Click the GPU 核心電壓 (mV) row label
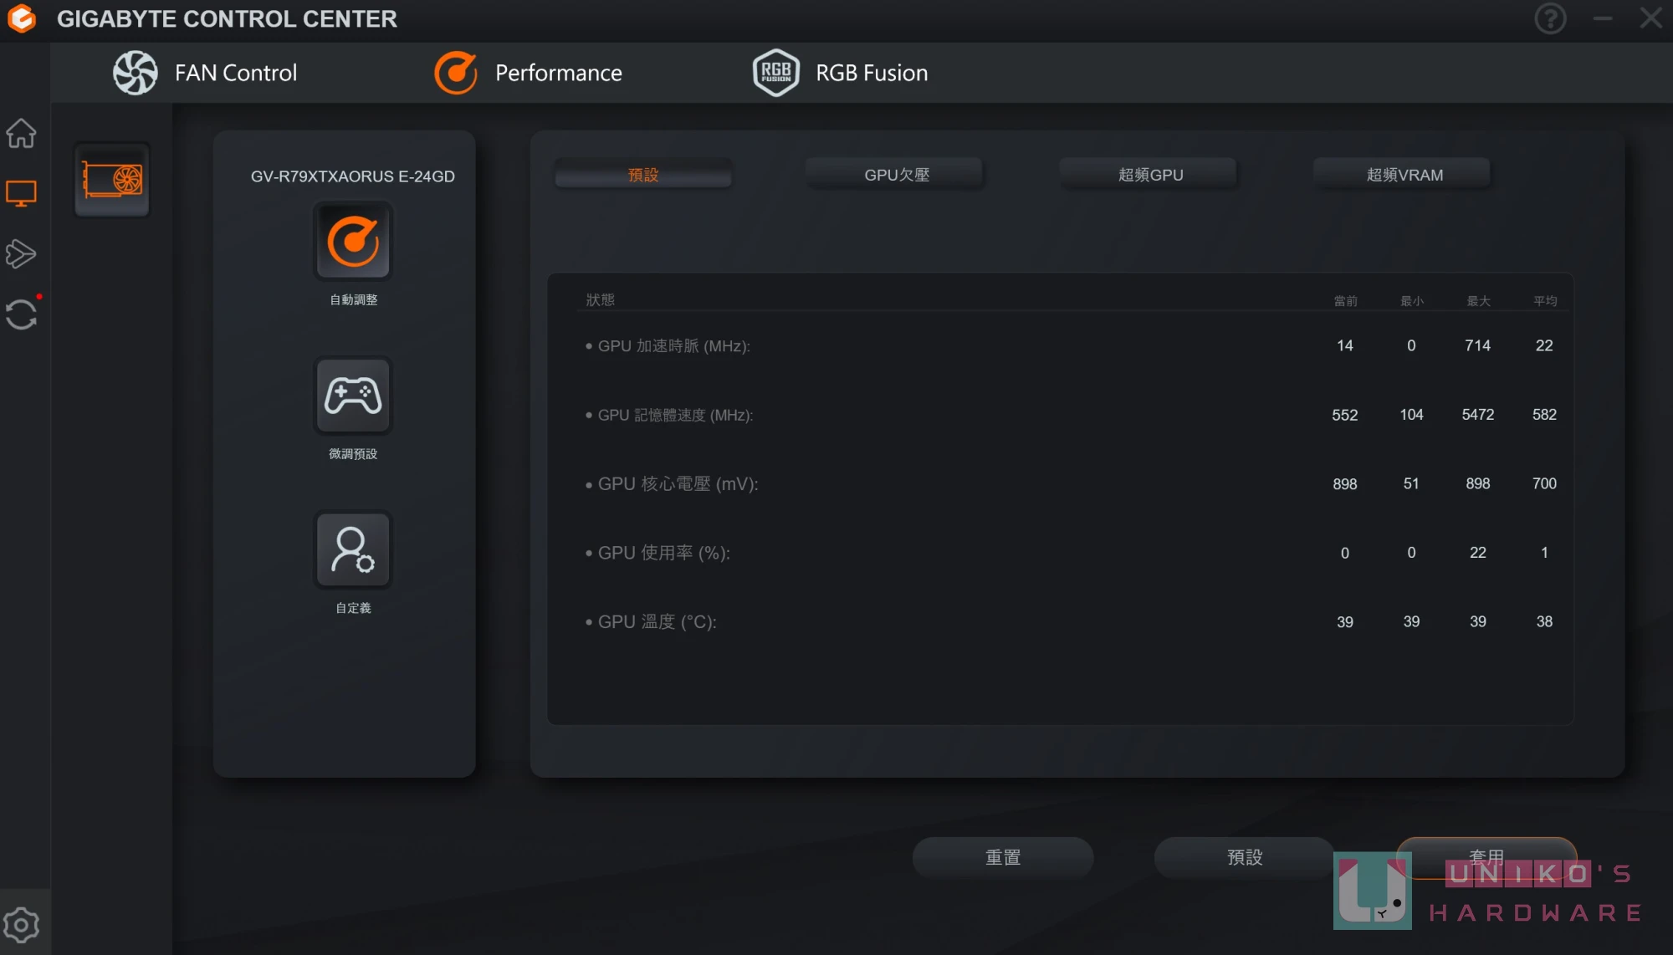The image size is (1673, 955). pyautogui.click(x=678, y=484)
